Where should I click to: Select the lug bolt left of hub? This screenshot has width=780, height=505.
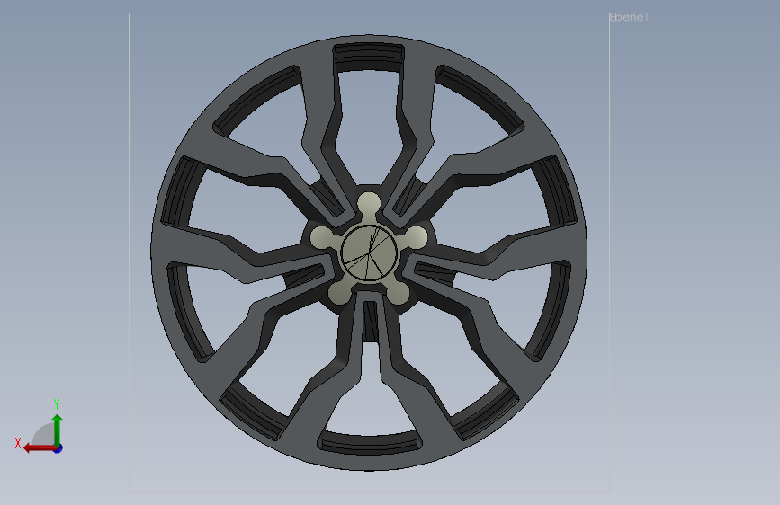coord(322,237)
